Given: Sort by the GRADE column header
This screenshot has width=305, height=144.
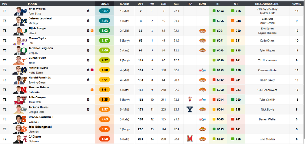Looking at the screenshot, I should click(x=105, y=4).
